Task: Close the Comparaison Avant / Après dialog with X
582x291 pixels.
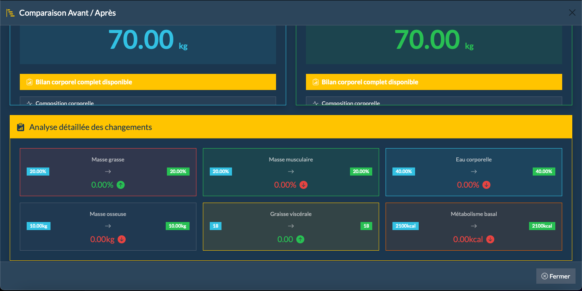Action: (x=572, y=13)
